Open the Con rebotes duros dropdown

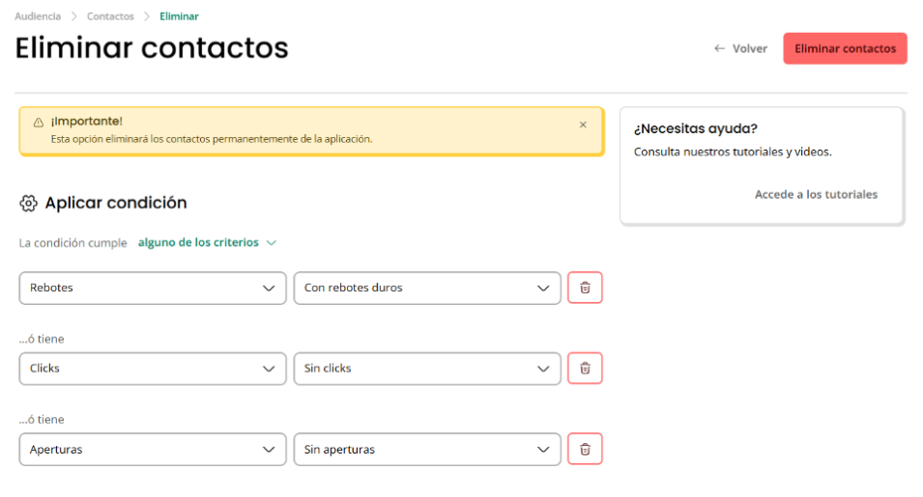point(427,288)
